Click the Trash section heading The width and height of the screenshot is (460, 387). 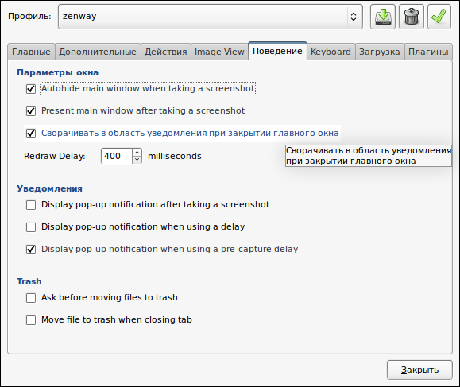click(29, 281)
